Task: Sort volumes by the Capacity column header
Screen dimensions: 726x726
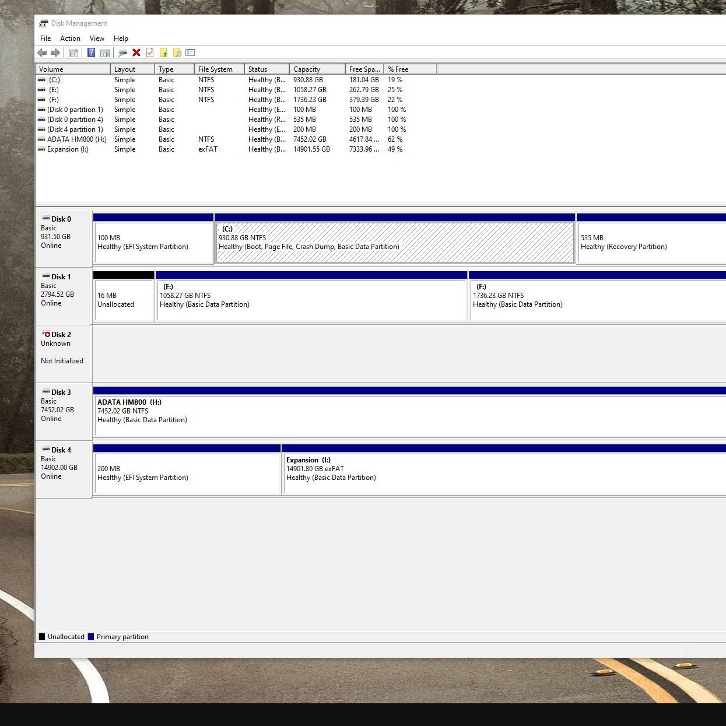Action: click(x=317, y=69)
